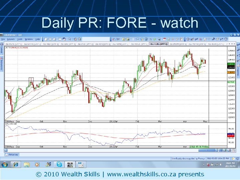
Task: Switch to the JSE-BANK [DAY 1] chart tab
Action: click(x=32, y=44)
